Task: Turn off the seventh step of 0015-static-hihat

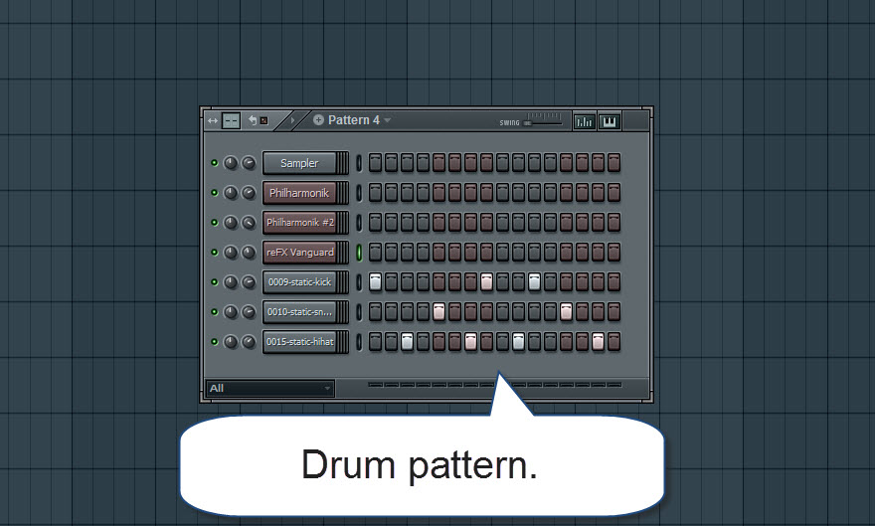Action: click(471, 341)
